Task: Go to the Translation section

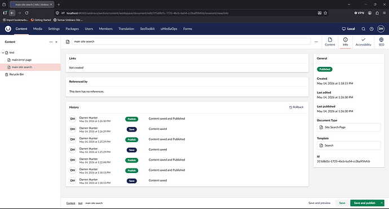Action: pyautogui.click(x=126, y=29)
